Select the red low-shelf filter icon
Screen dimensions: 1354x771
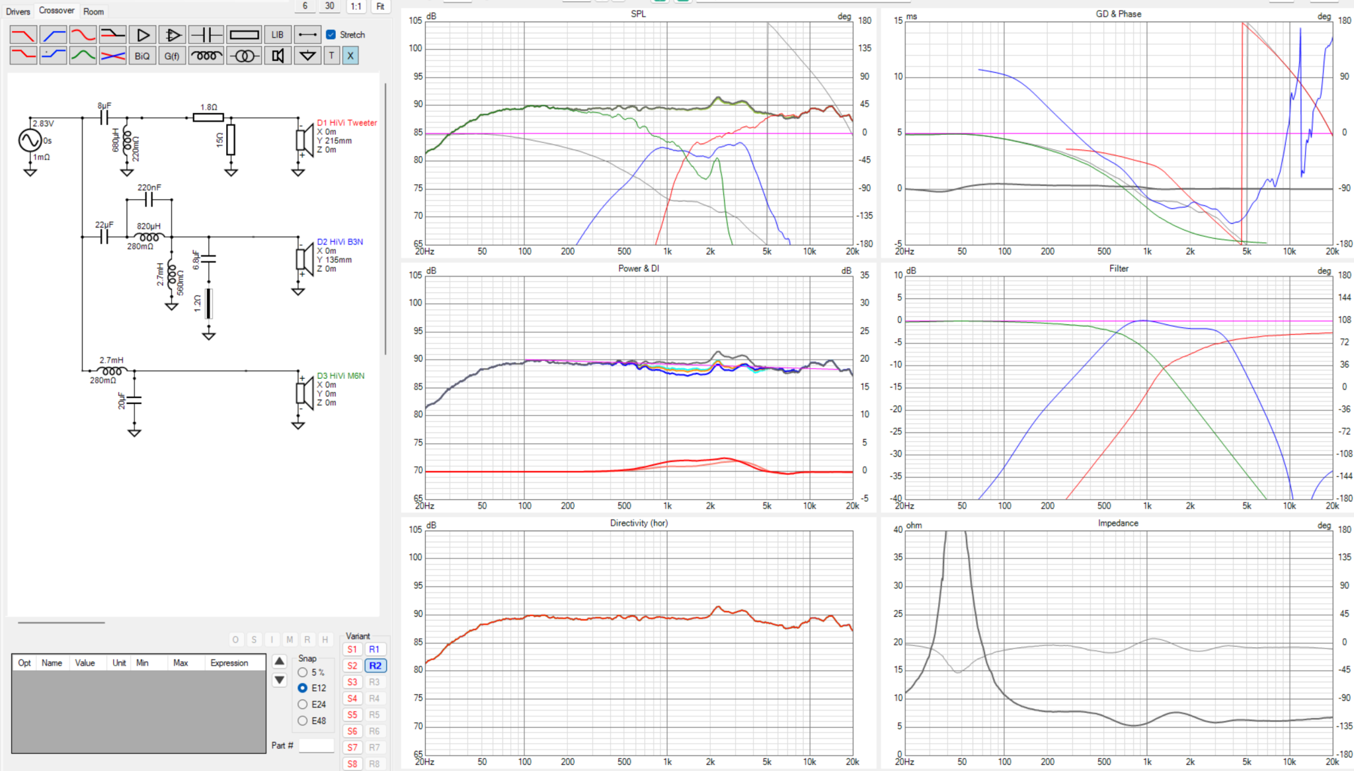[x=23, y=56]
